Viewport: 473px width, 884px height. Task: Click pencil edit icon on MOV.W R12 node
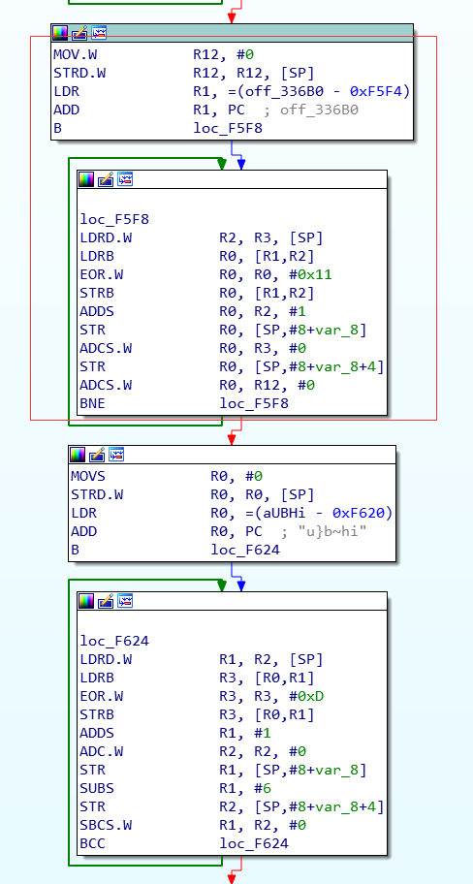point(79,33)
